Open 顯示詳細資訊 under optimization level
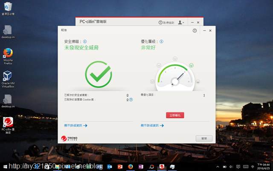The height and width of the screenshot is (171, 273). click(152, 125)
